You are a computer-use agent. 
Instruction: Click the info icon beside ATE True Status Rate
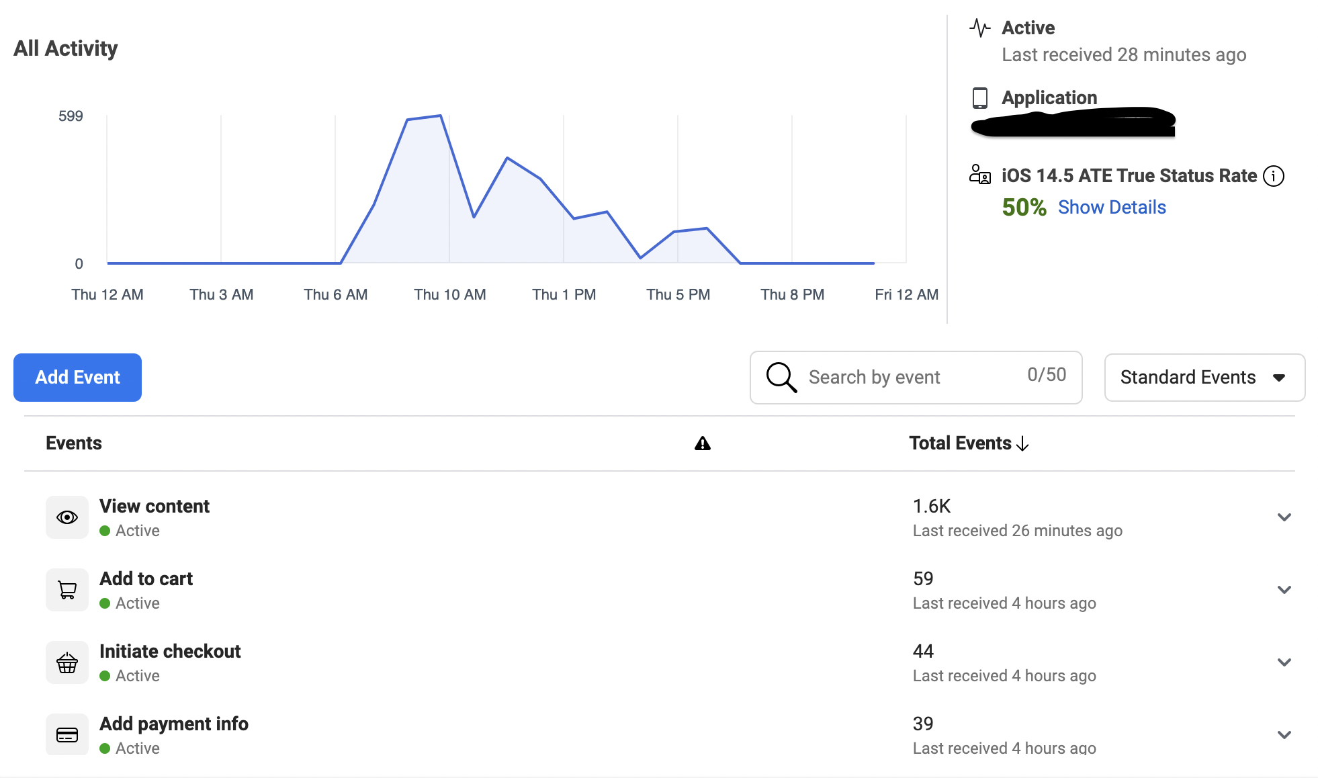(x=1274, y=176)
